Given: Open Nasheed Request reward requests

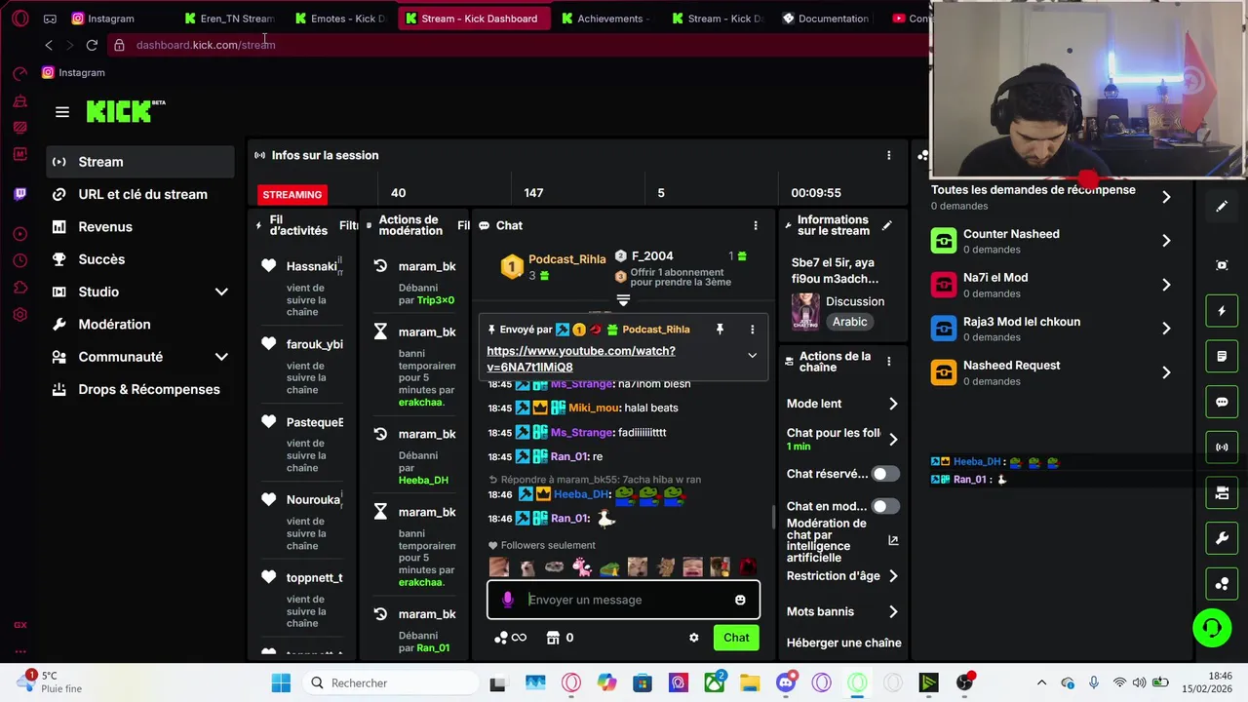Looking at the screenshot, I should (1052, 372).
